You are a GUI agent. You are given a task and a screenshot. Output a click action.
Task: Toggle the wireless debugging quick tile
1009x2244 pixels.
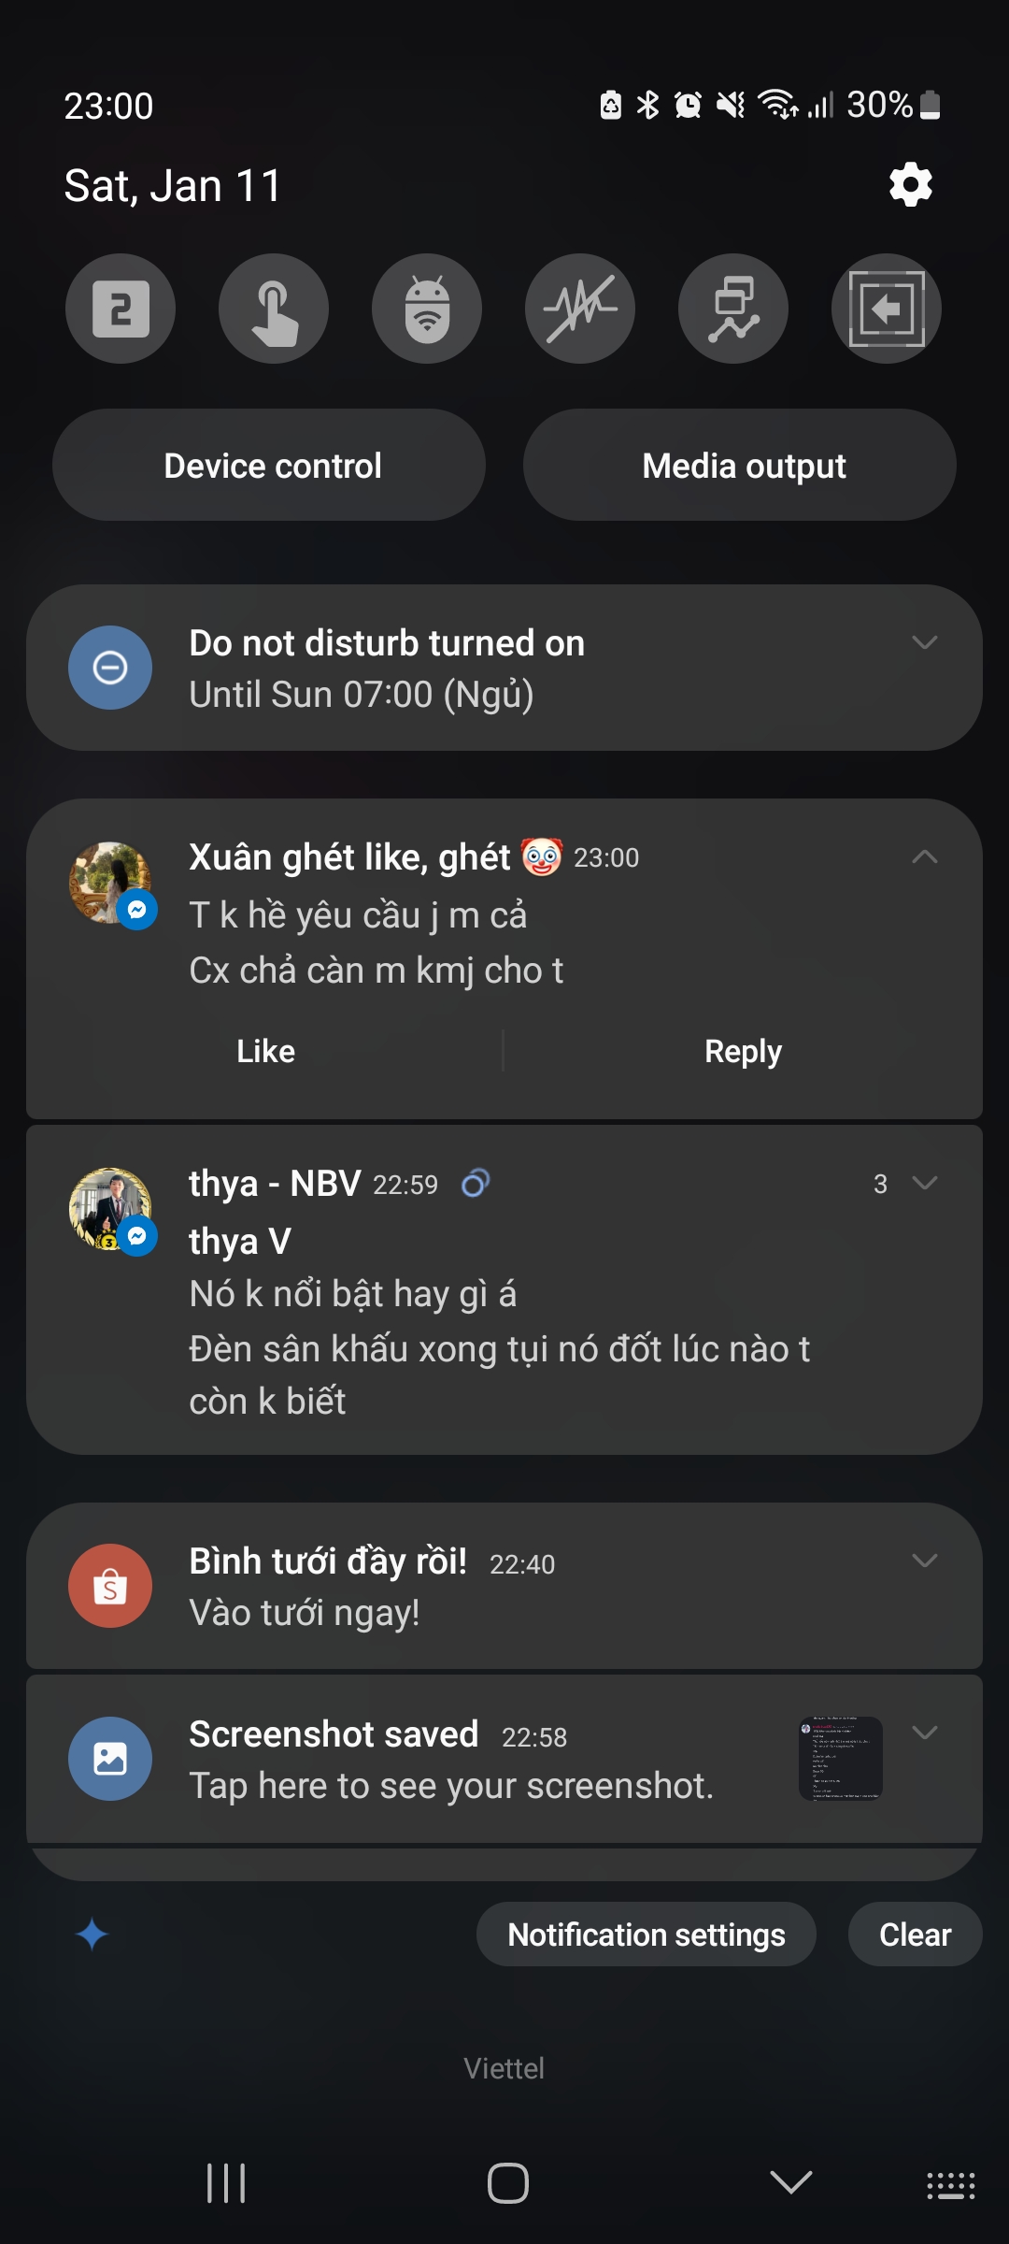point(427,309)
